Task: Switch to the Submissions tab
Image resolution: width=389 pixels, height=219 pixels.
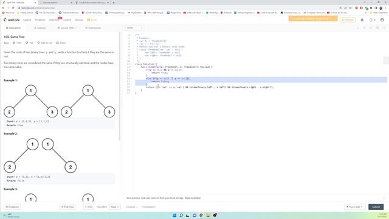Action: coord(93,28)
